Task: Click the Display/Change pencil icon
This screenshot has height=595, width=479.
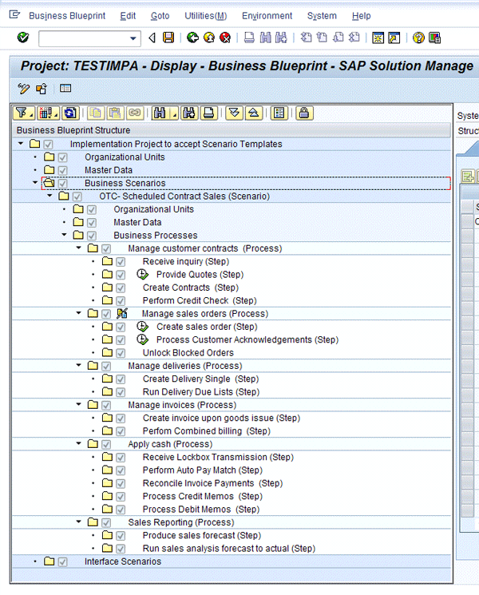Action: (24, 89)
